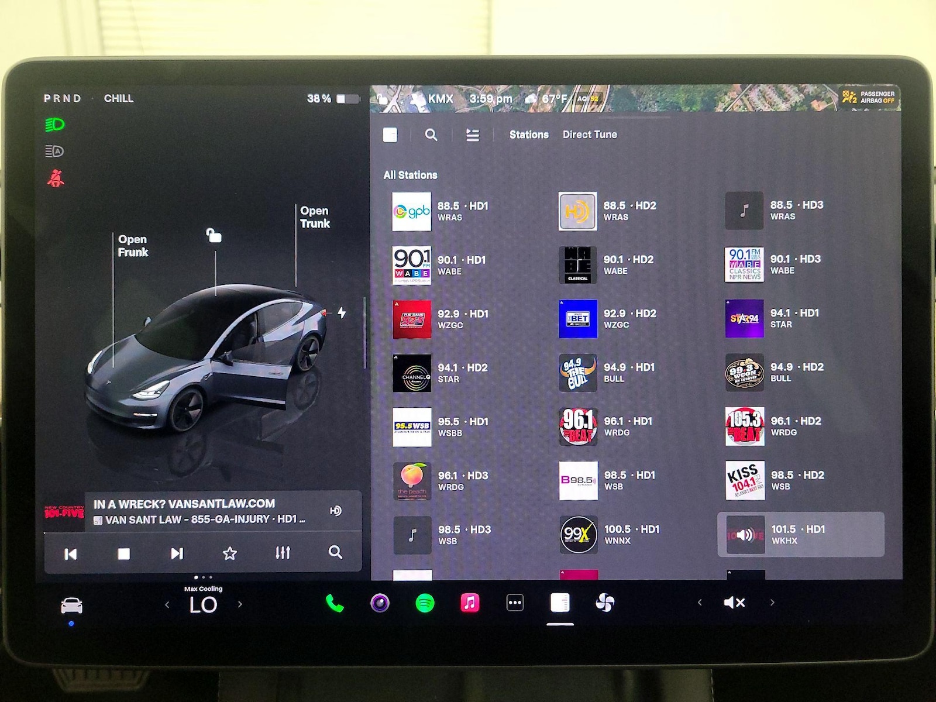Toggle the car door lock icon

click(214, 235)
